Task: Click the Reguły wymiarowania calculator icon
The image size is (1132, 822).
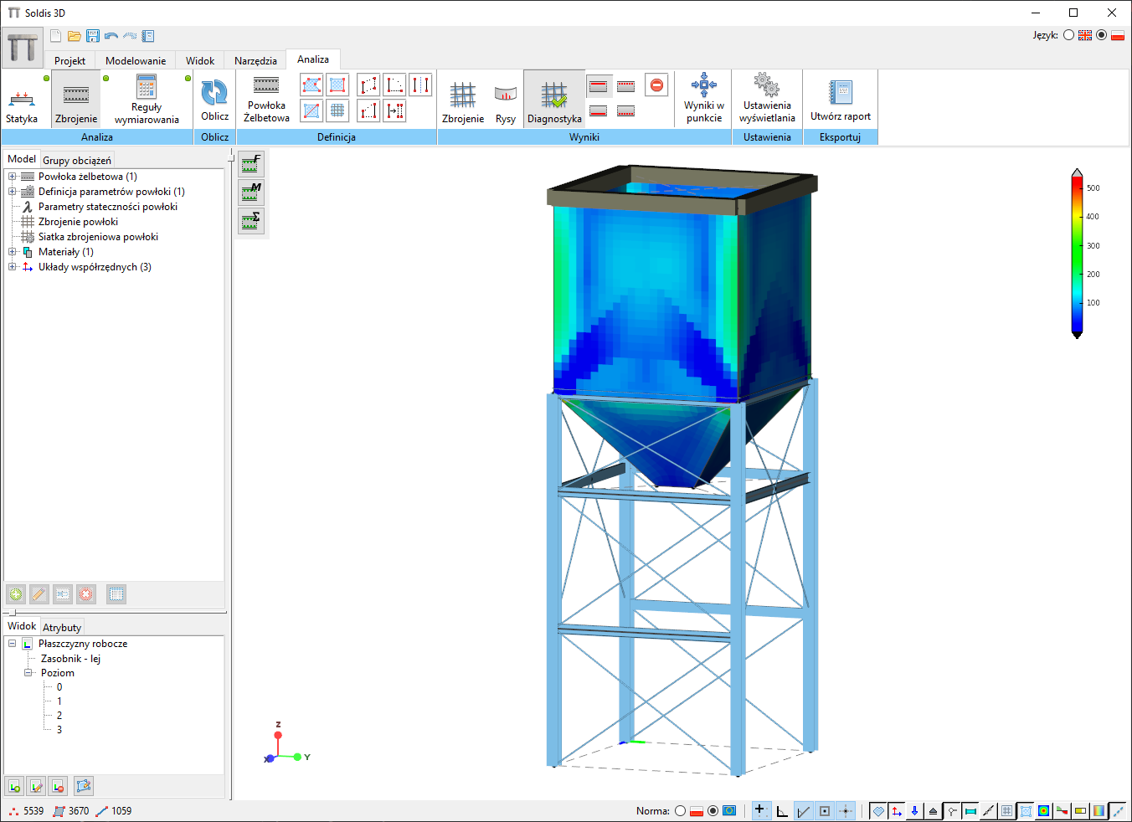Action: (147, 87)
